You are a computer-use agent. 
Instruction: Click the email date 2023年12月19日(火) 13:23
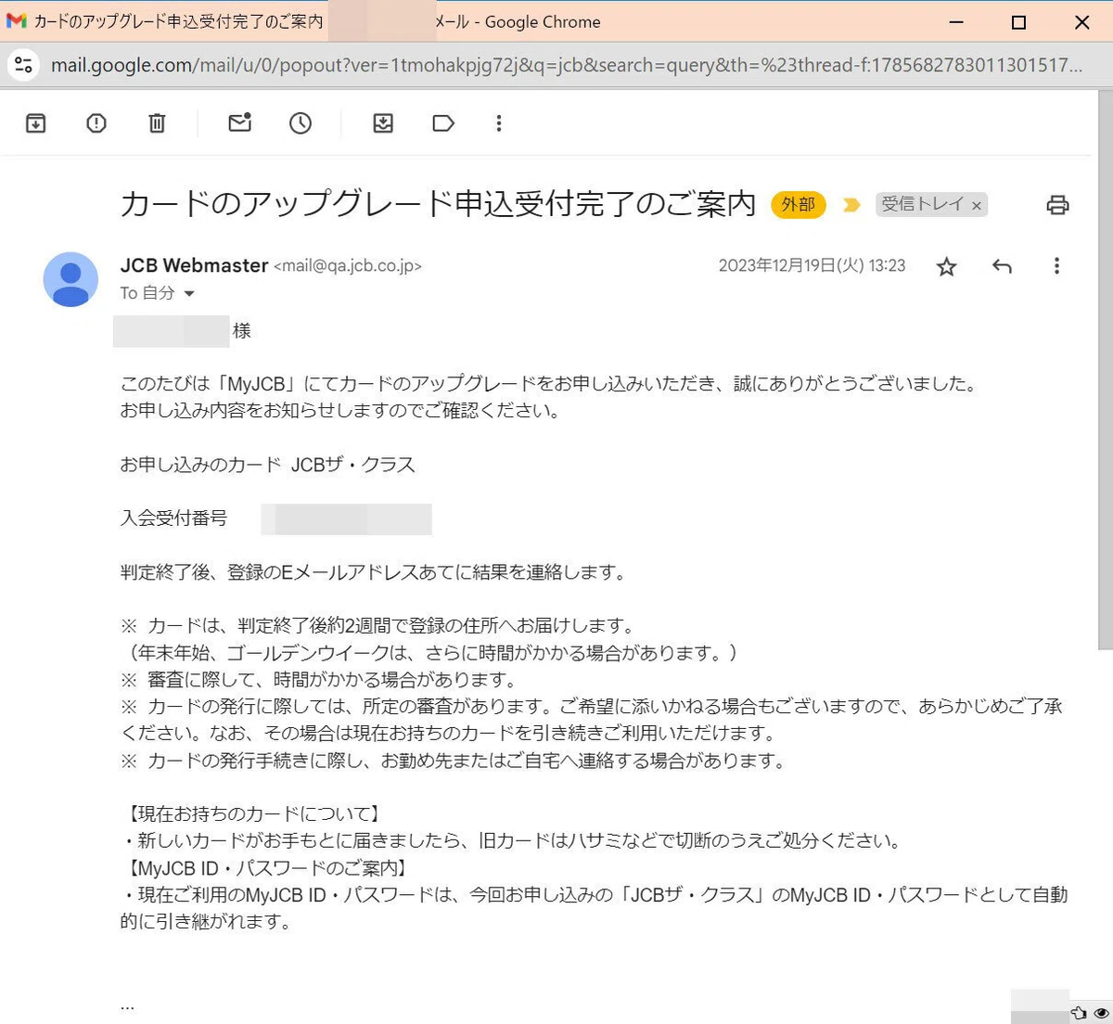812,266
